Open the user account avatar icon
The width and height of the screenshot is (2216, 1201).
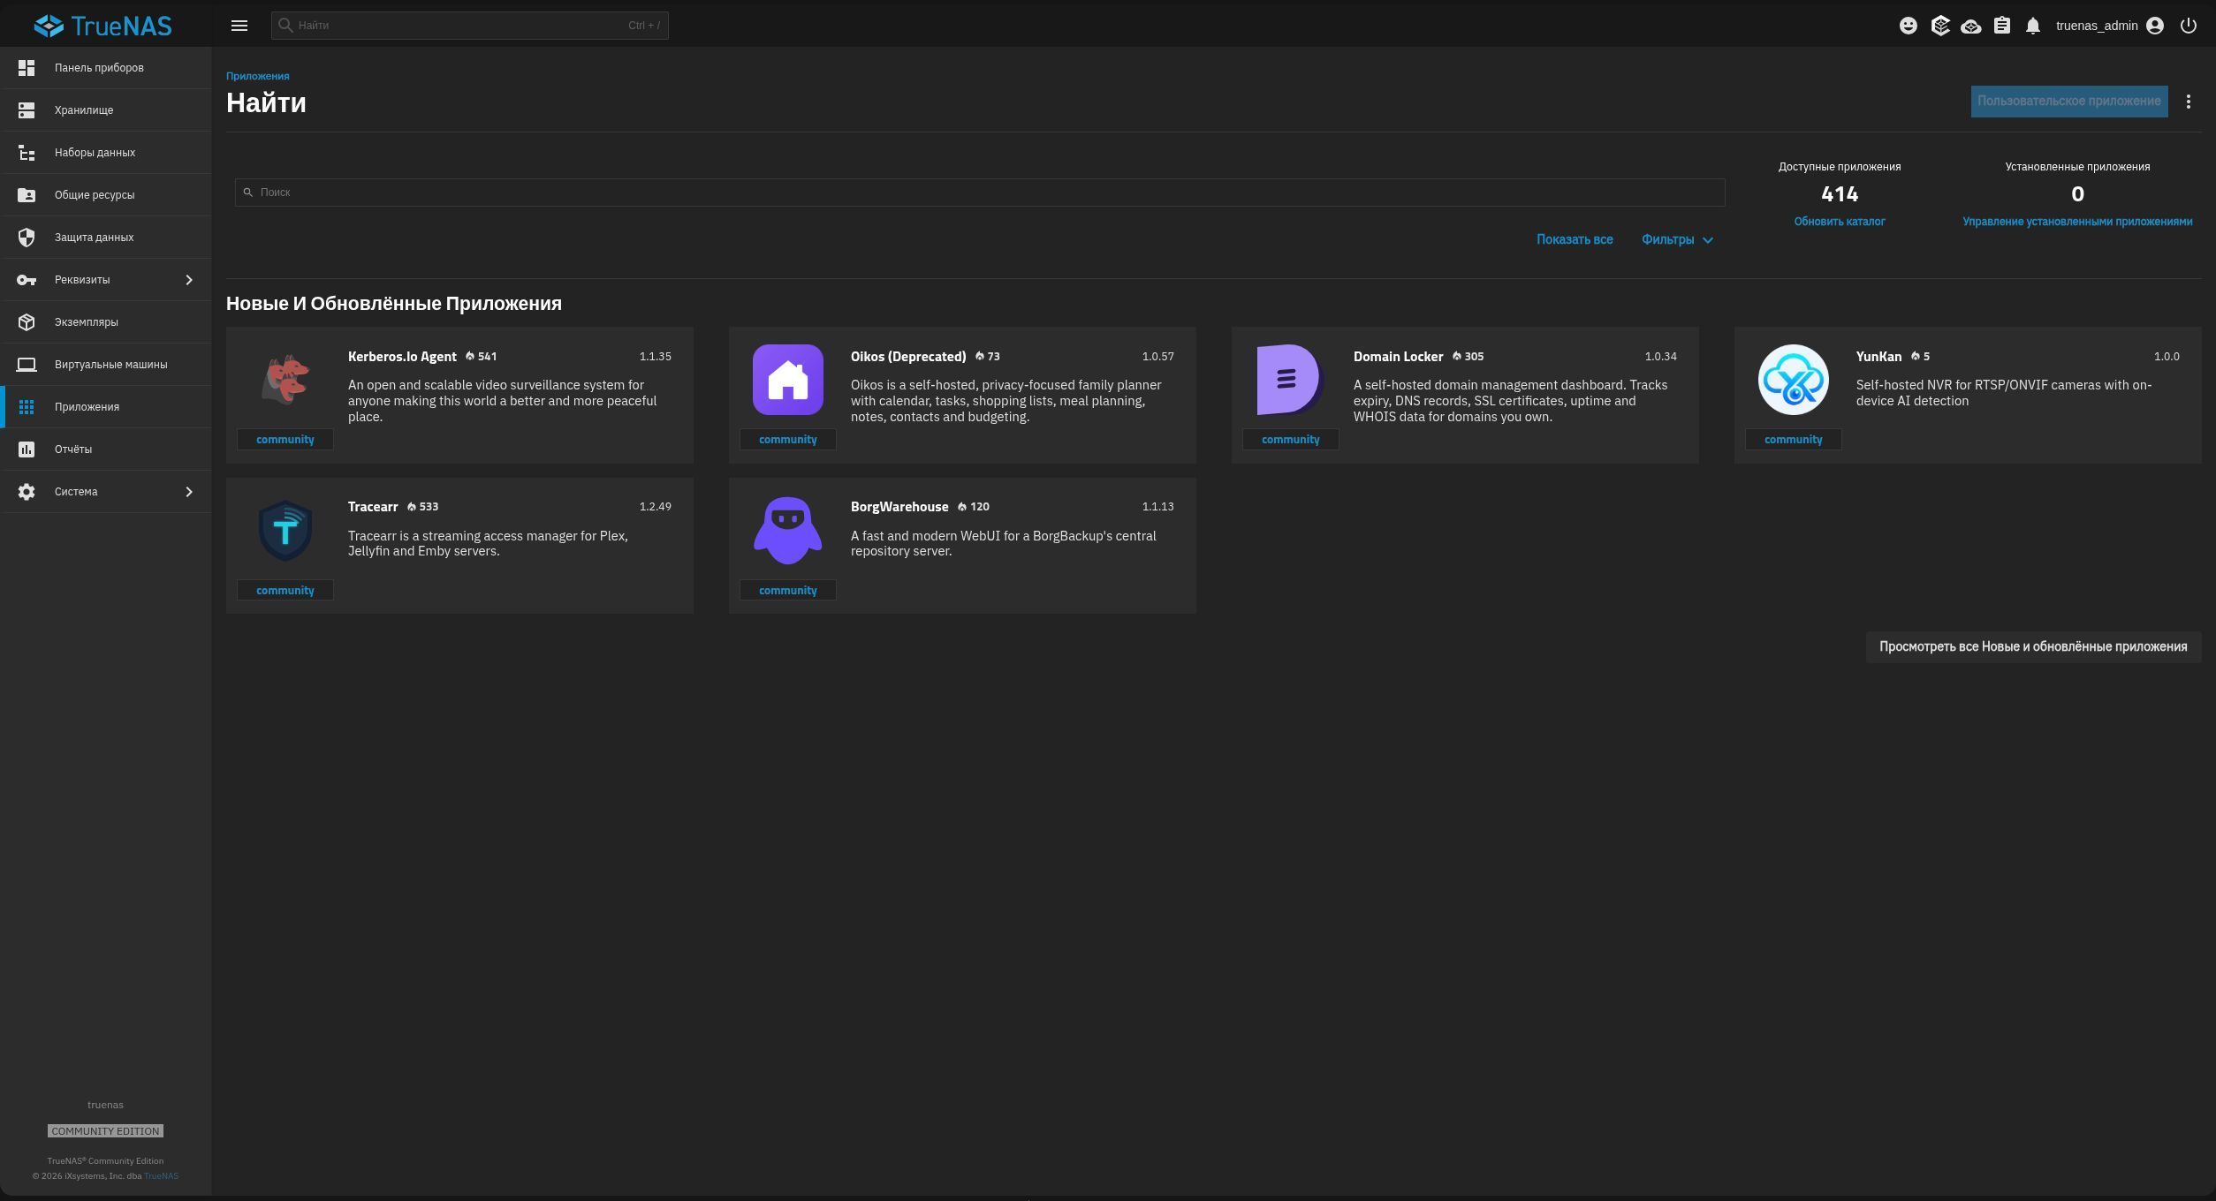click(x=2155, y=26)
